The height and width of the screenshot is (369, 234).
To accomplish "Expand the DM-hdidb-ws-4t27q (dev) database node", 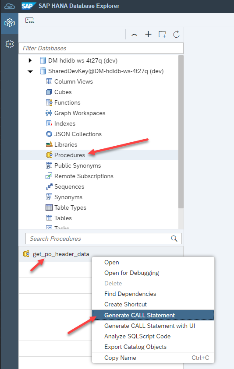I will click(30, 60).
